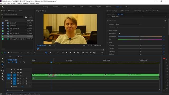
Task: Open Lumetri Color panel menu
Action: click(x=143, y=11)
